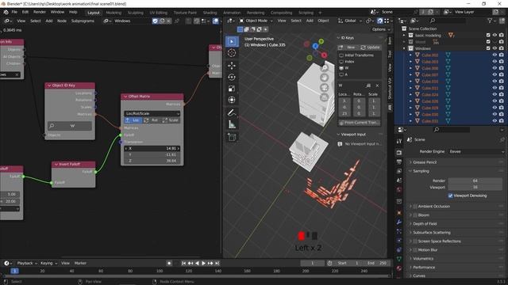Click the outliner filter funnel icon
The width and height of the screenshot is (508, 285).
[490, 21]
